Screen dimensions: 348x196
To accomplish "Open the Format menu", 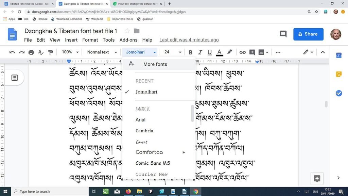I will coord(90,40).
